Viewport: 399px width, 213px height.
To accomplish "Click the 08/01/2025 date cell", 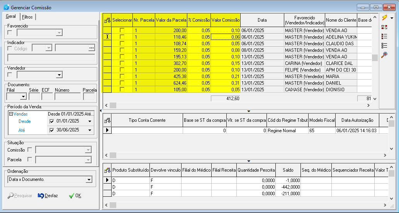I will [262, 50].
